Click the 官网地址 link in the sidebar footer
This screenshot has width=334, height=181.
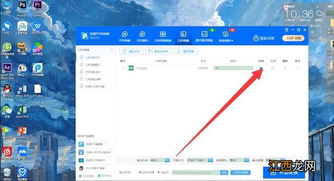(105, 176)
